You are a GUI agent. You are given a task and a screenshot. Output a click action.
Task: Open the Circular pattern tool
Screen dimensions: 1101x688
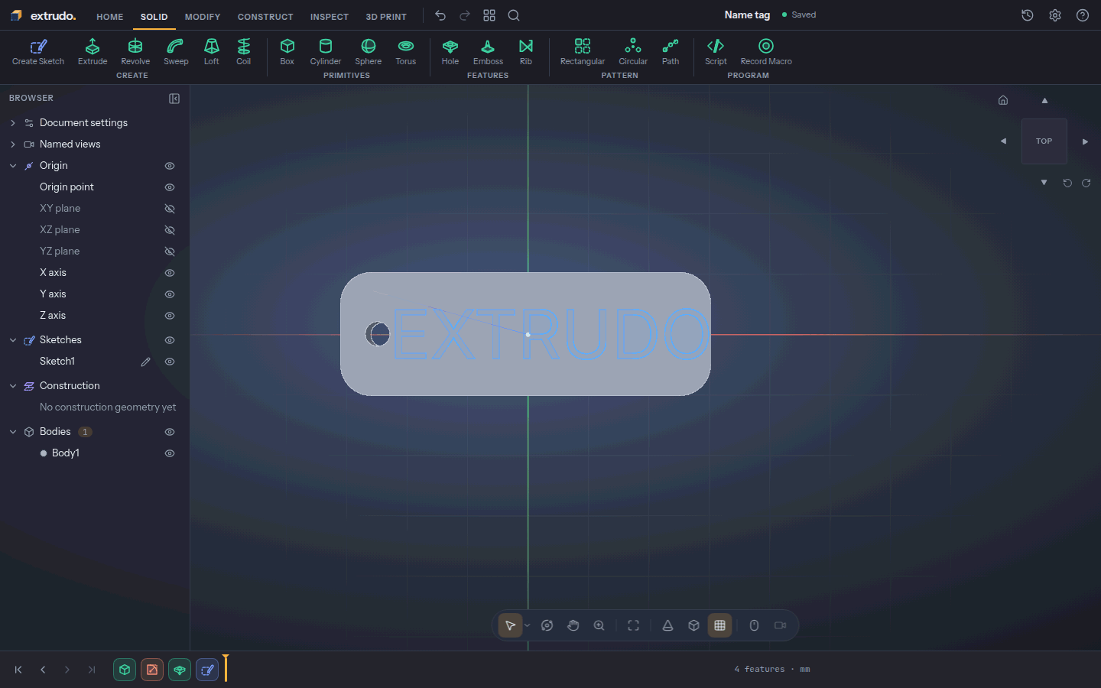[x=633, y=52]
